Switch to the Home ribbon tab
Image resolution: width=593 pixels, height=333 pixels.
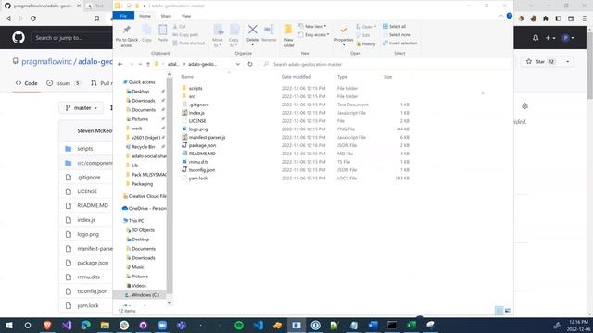145,16
